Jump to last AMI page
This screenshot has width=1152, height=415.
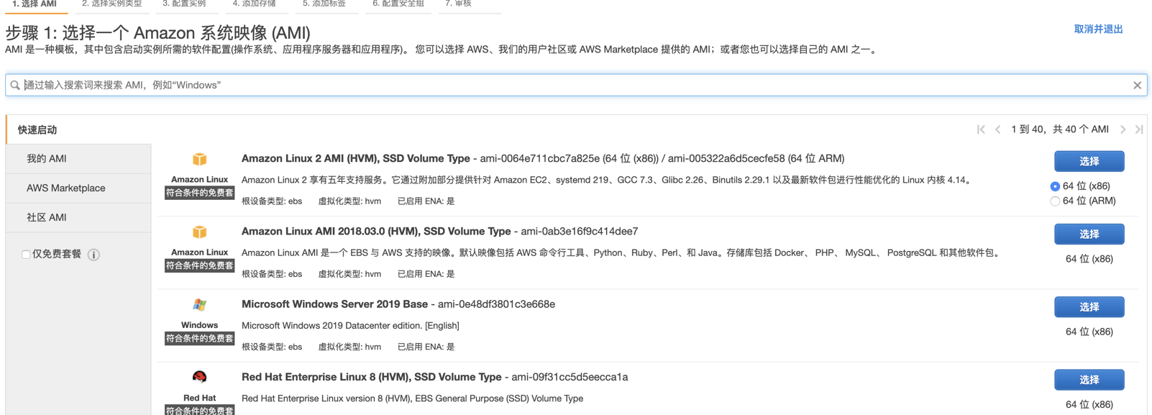pyautogui.click(x=1139, y=129)
